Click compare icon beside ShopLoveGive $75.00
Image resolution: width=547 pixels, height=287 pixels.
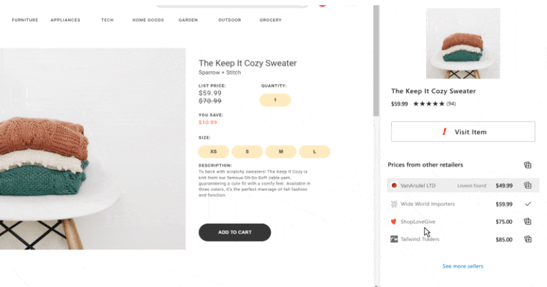(527, 221)
